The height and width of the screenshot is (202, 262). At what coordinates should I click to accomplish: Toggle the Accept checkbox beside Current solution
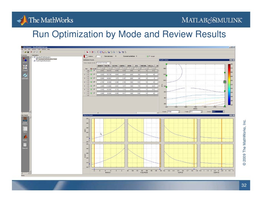click(149, 56)
